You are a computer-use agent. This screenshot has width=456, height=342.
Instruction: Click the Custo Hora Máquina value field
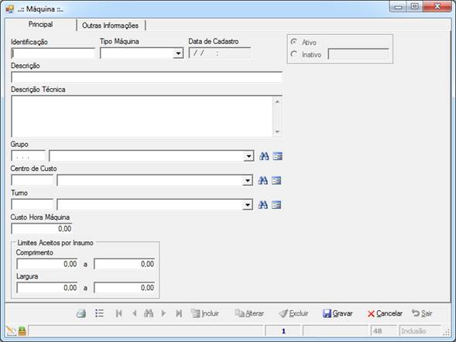[x=42, y=229]
